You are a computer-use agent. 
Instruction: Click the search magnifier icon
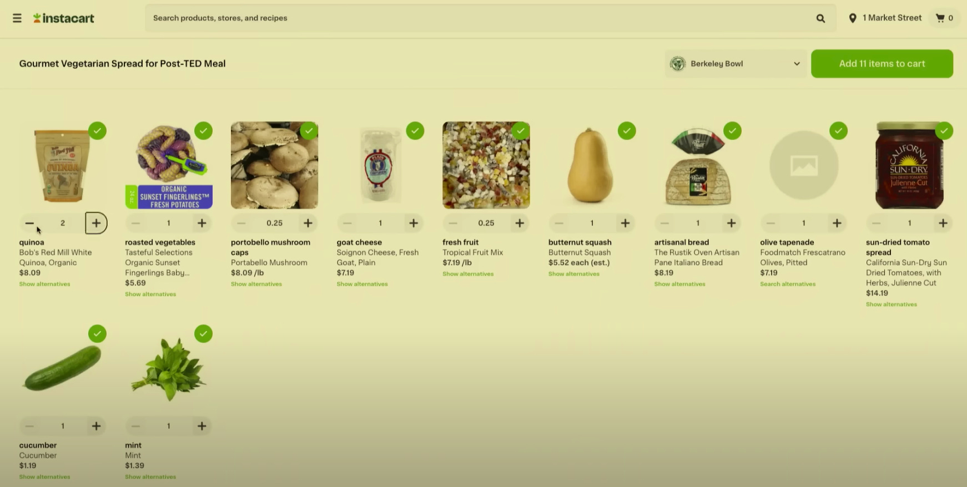(x=820, y=18)
